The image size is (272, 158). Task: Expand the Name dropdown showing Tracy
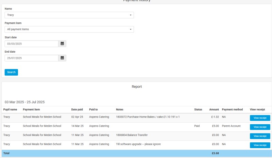point(69,15)
